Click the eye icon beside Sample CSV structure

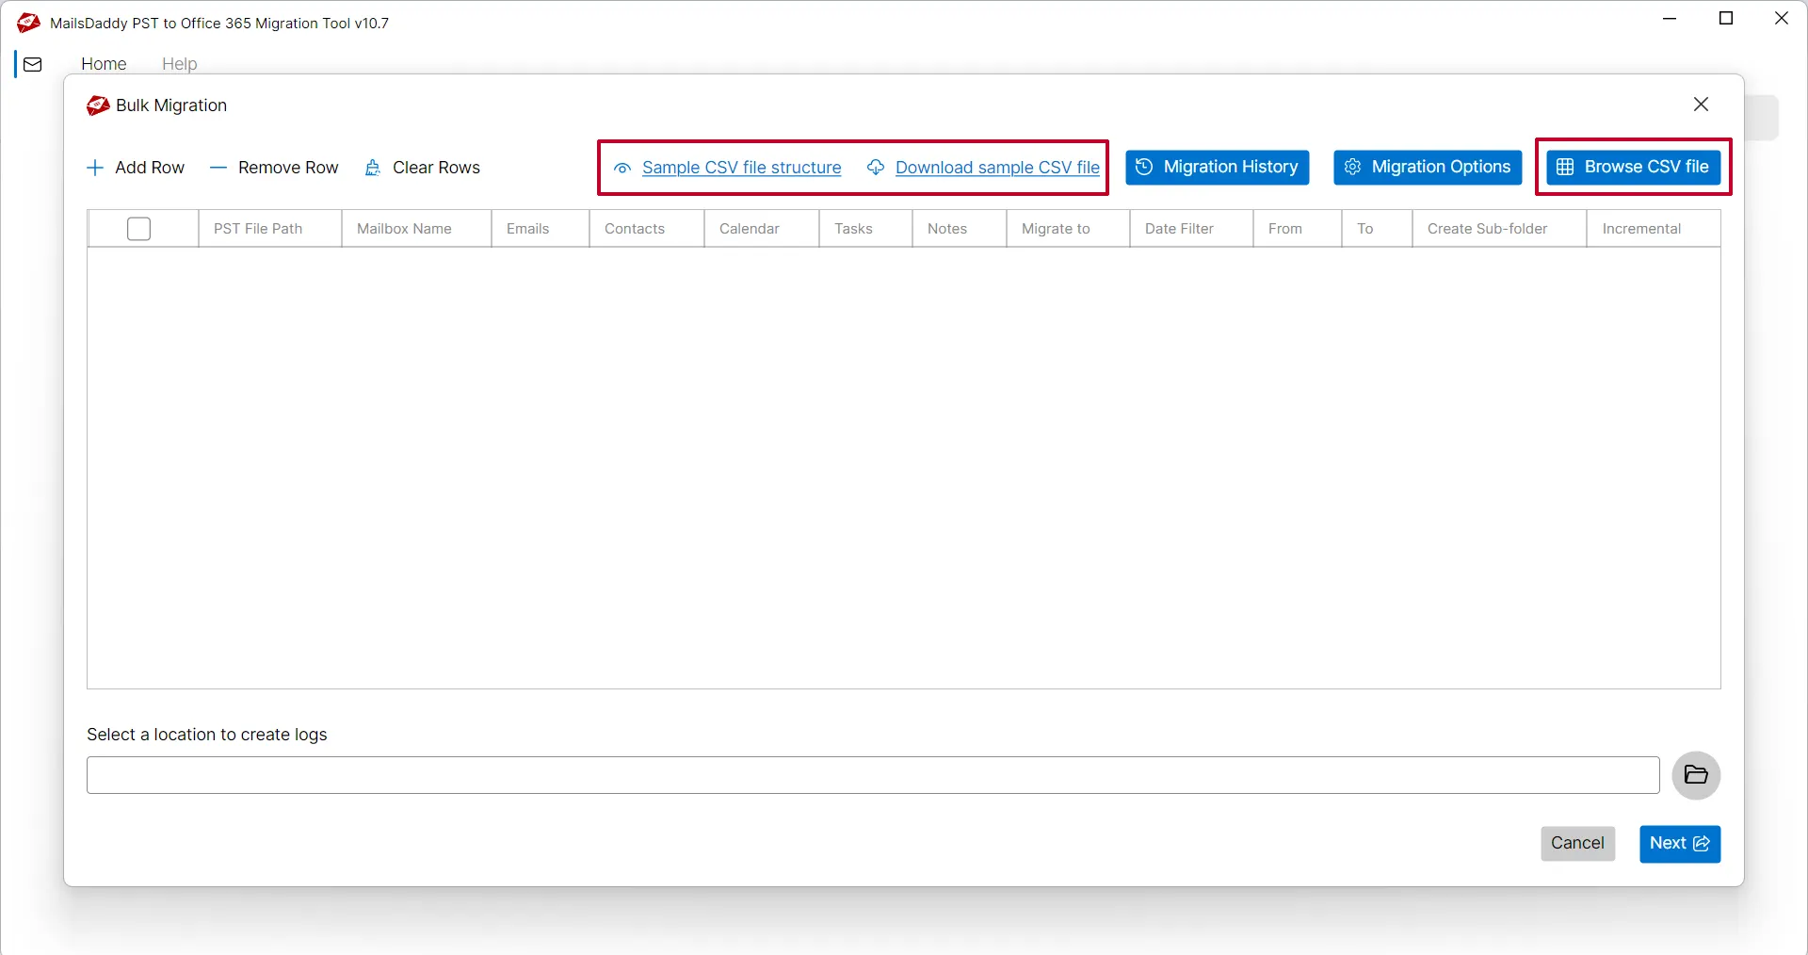pos(622,169)
